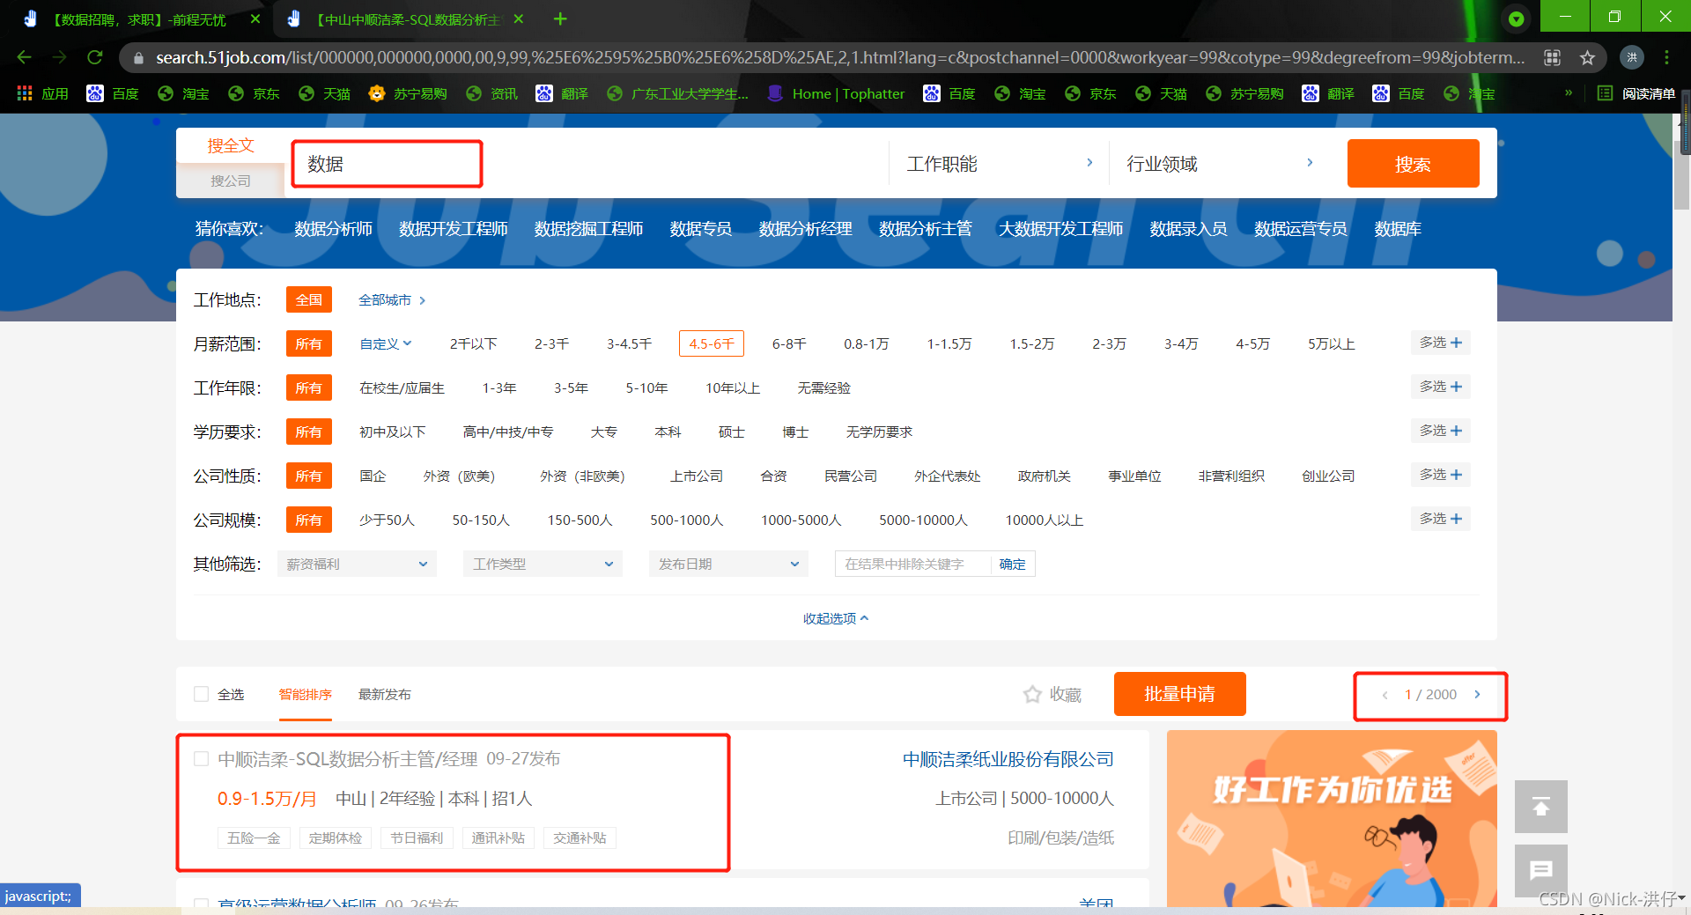Viewport: 1691px width, 915px height.
Task: Open the 工作类型 dropdown
Action: click(x=543, y=564)
